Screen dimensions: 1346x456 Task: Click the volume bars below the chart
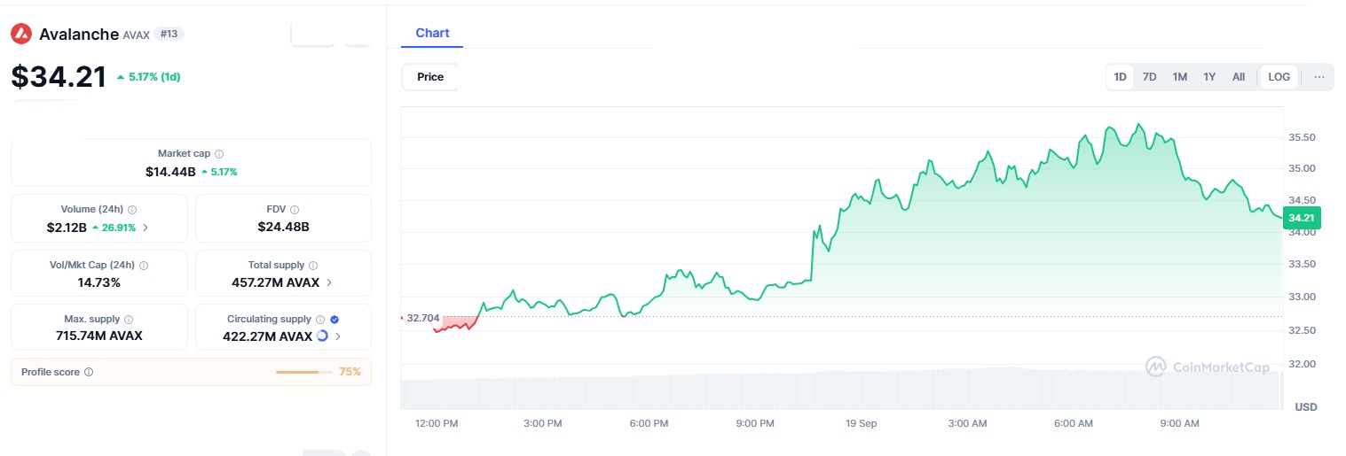(x=841, y=389)
